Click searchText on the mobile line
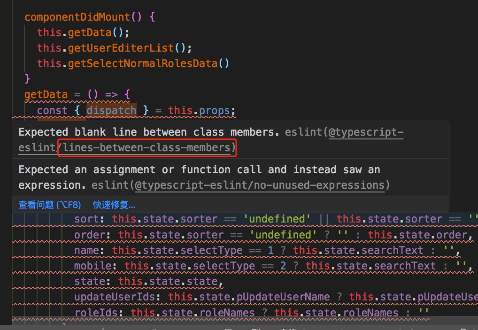This screenshot has width=478, height=330. pyautogui.click(x=405, y=266)
